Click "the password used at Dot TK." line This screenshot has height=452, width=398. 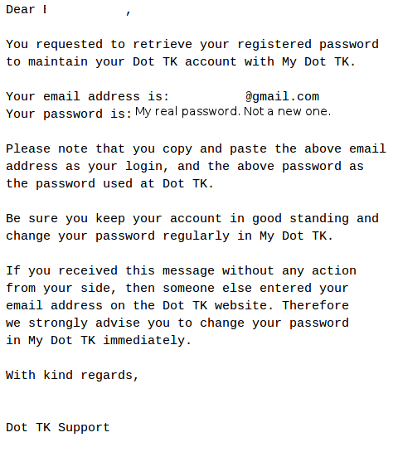pyautogui.click(x=109, y=183)
